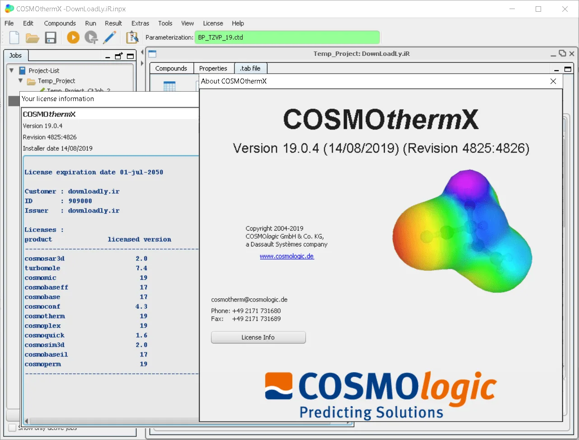Screen dimensions: 579x440
Task: Select the Project-List tree item
Action: [44, 70]
